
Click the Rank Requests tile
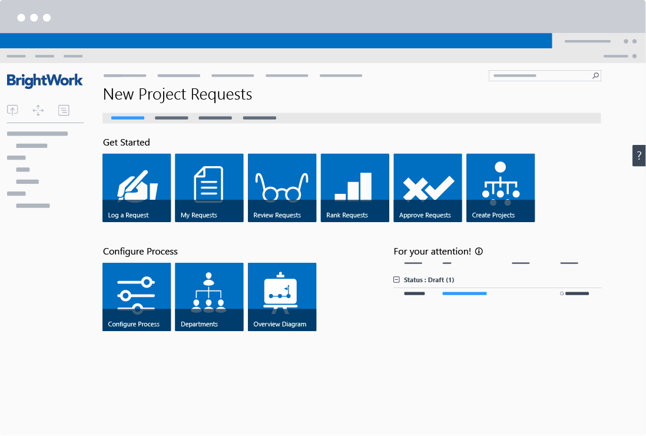pyautogui.click(x=355, y=187)
